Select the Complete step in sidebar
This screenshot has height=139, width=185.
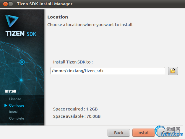(x=17, y=118)
